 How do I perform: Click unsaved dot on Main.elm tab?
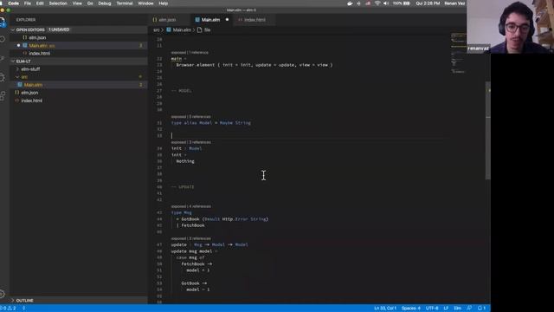pos(227,19)
